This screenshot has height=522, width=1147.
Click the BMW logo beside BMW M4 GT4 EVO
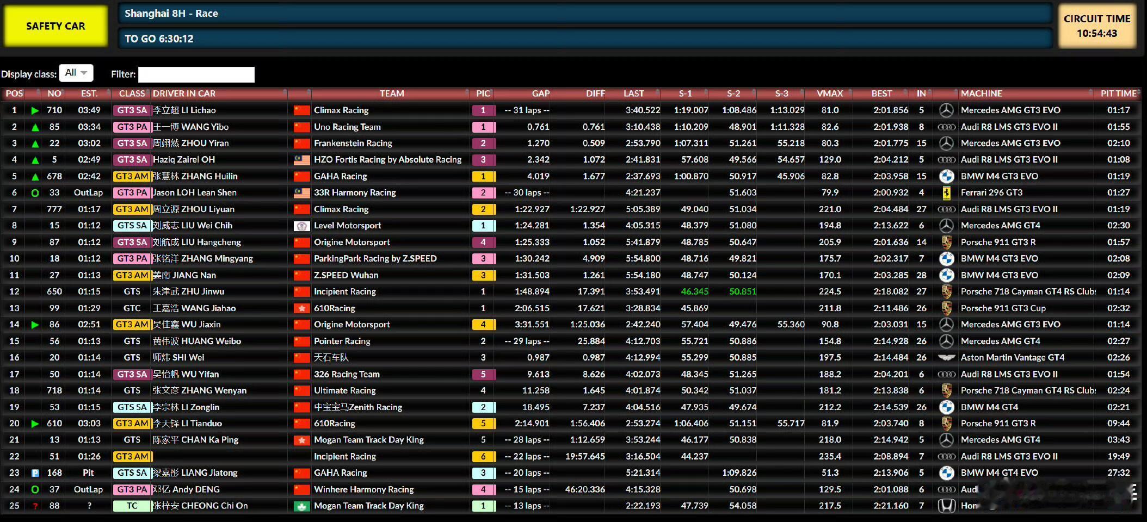pyautogui.click(x=946, y=473)
